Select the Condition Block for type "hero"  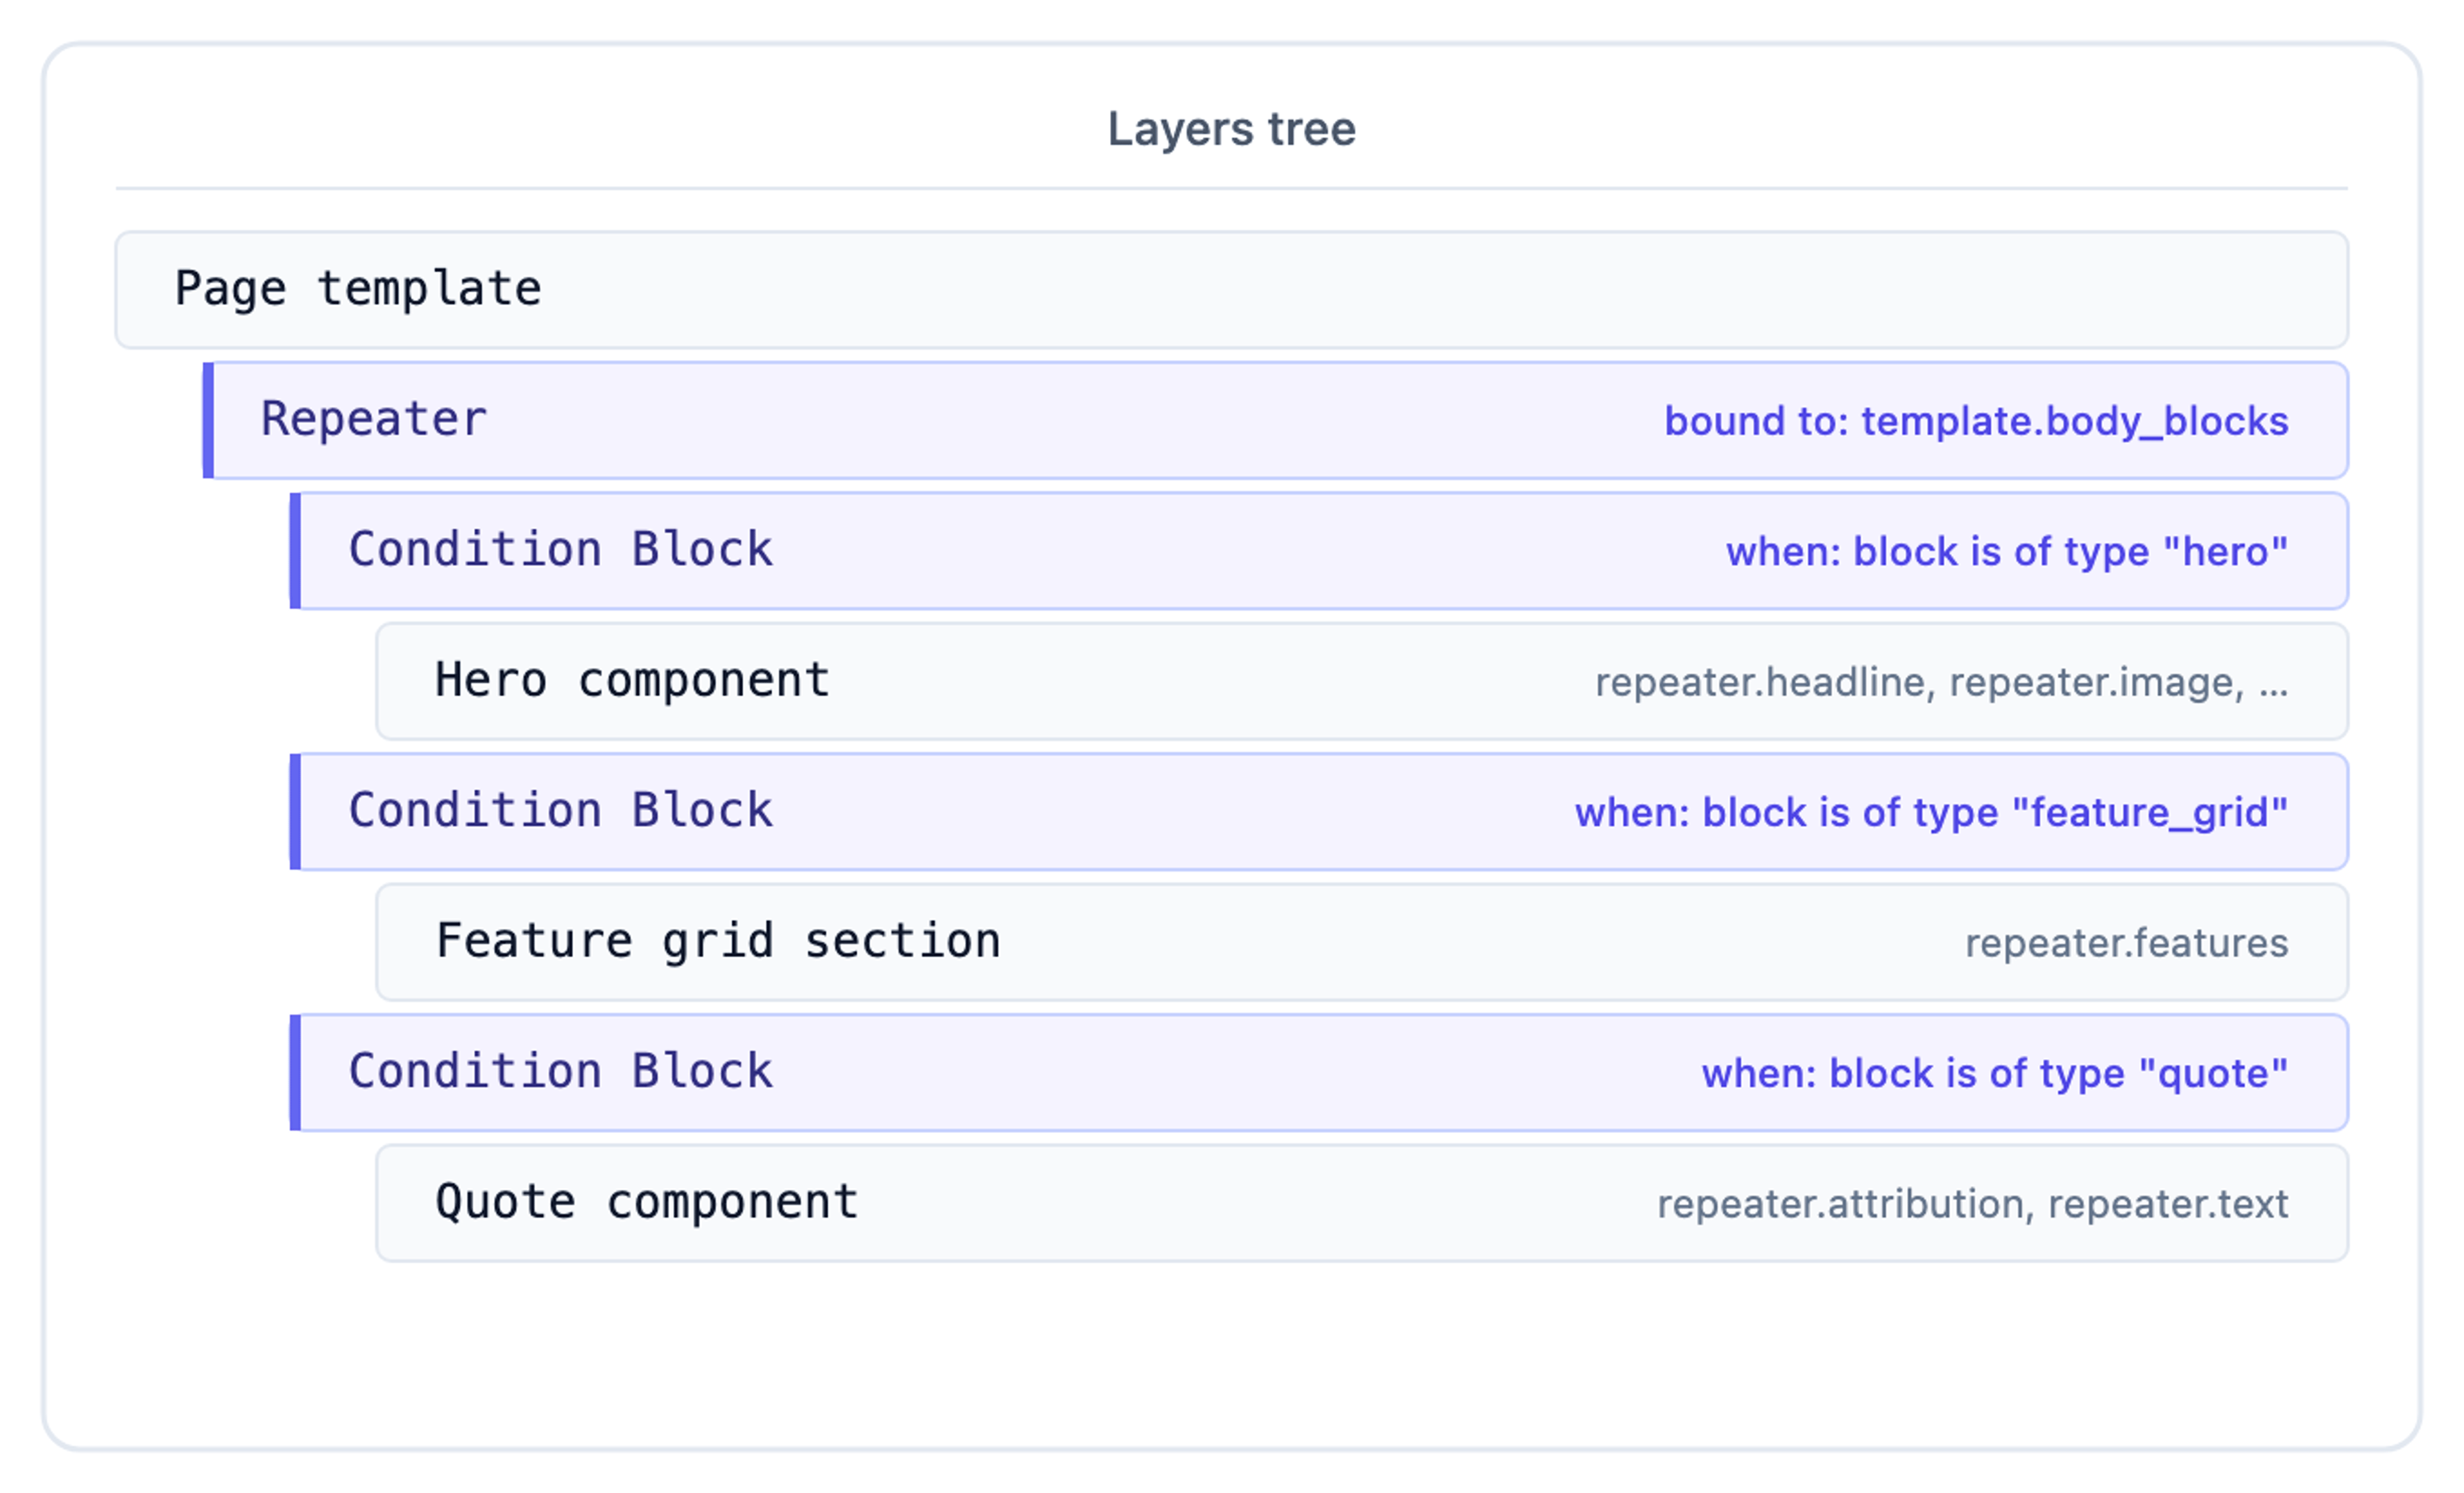[x=1319, y=551]
